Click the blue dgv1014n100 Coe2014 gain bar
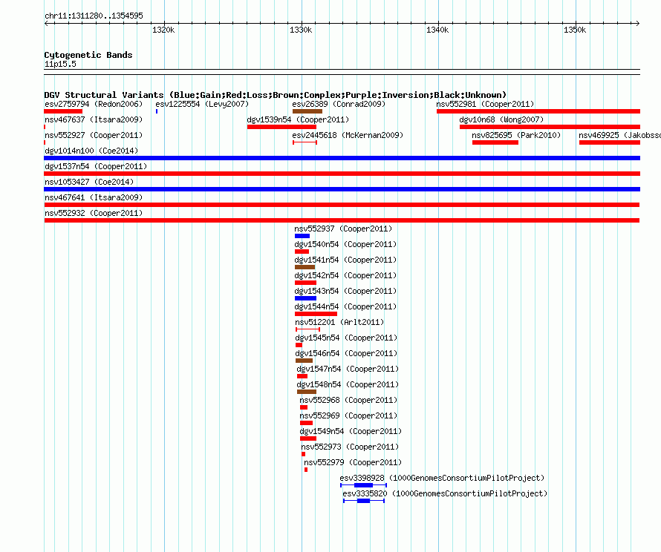The width and height of the screenshot is (661, 552). (x=342, y=158)
